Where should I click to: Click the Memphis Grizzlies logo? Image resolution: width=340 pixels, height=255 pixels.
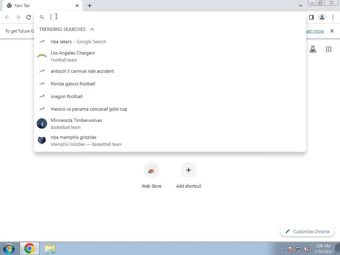42,140
